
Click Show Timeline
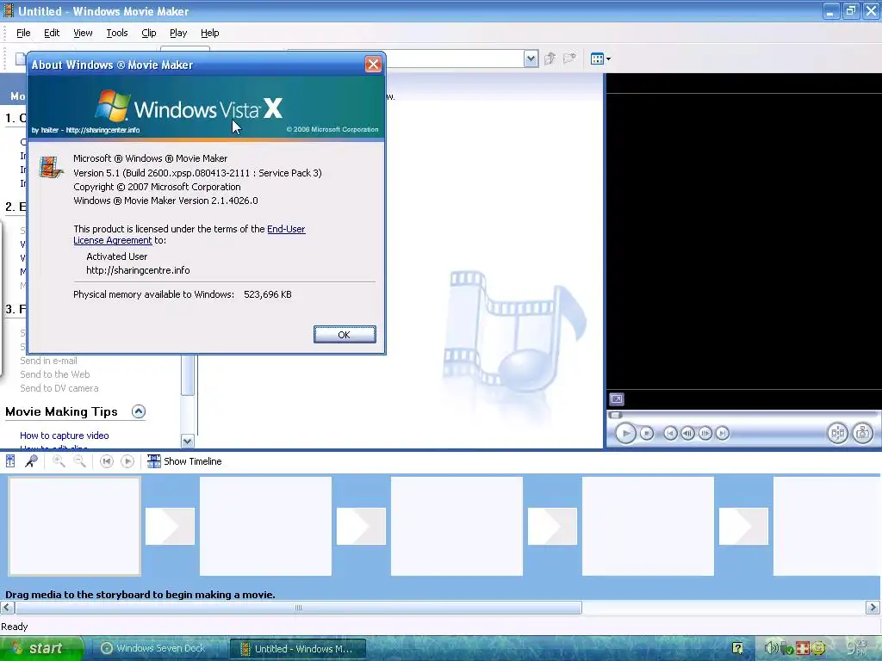pyautogui.click(x=184, y=461)
